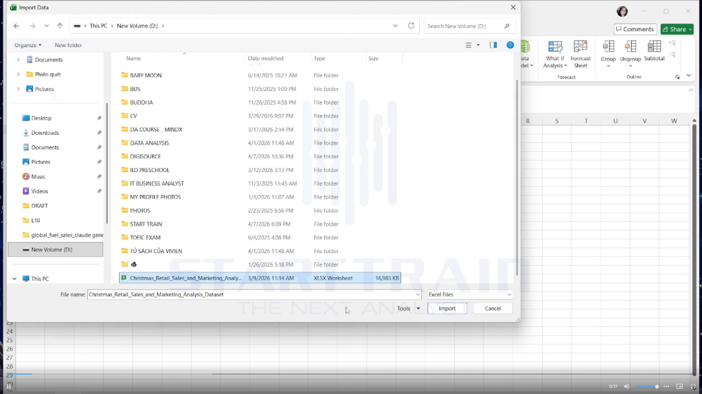
Task: Toggle the preview pane icon
Action: 493,45
